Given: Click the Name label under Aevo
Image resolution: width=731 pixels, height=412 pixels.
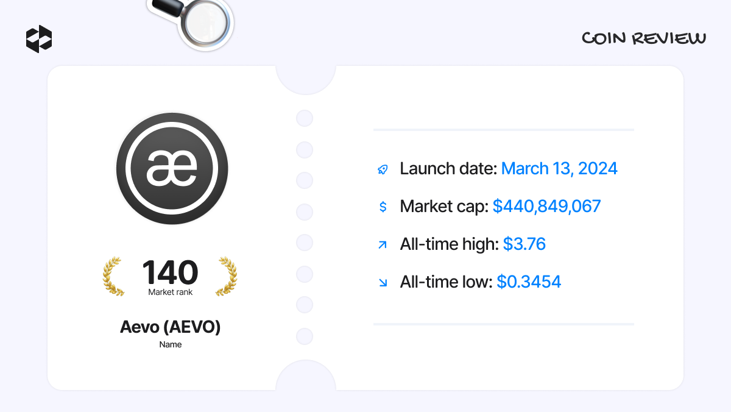Looking at the screenshot, I should point(171,344).
